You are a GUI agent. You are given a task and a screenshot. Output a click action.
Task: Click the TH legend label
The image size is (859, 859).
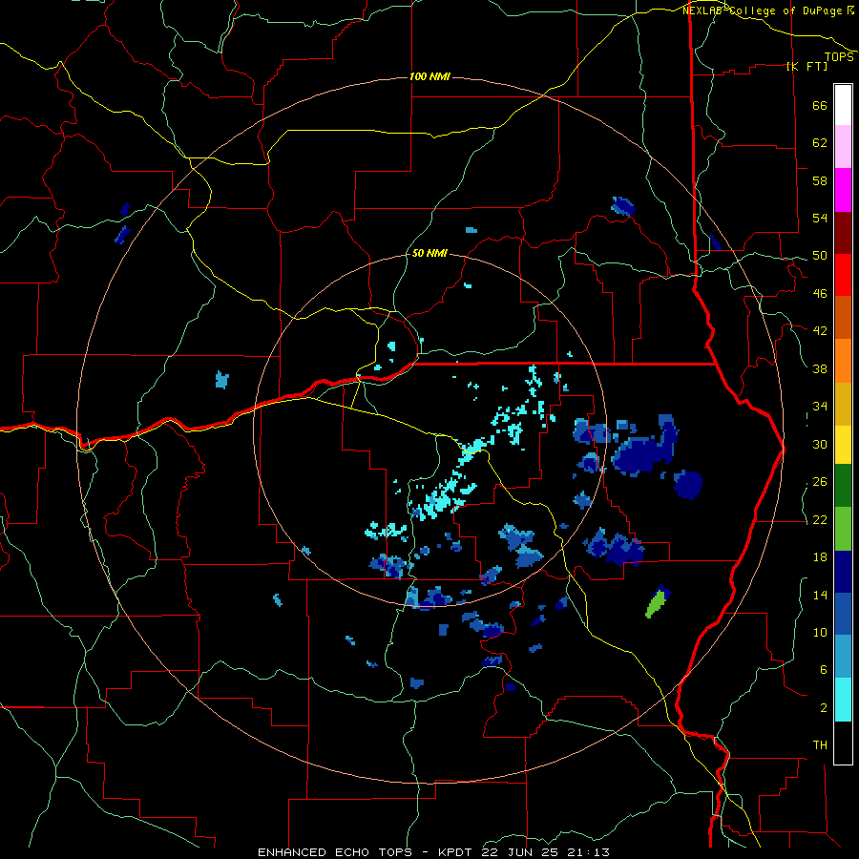point(820,745)
